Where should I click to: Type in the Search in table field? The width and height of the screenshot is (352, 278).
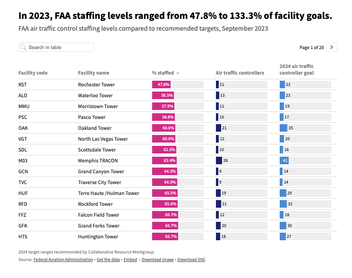(x=60, y=47)
